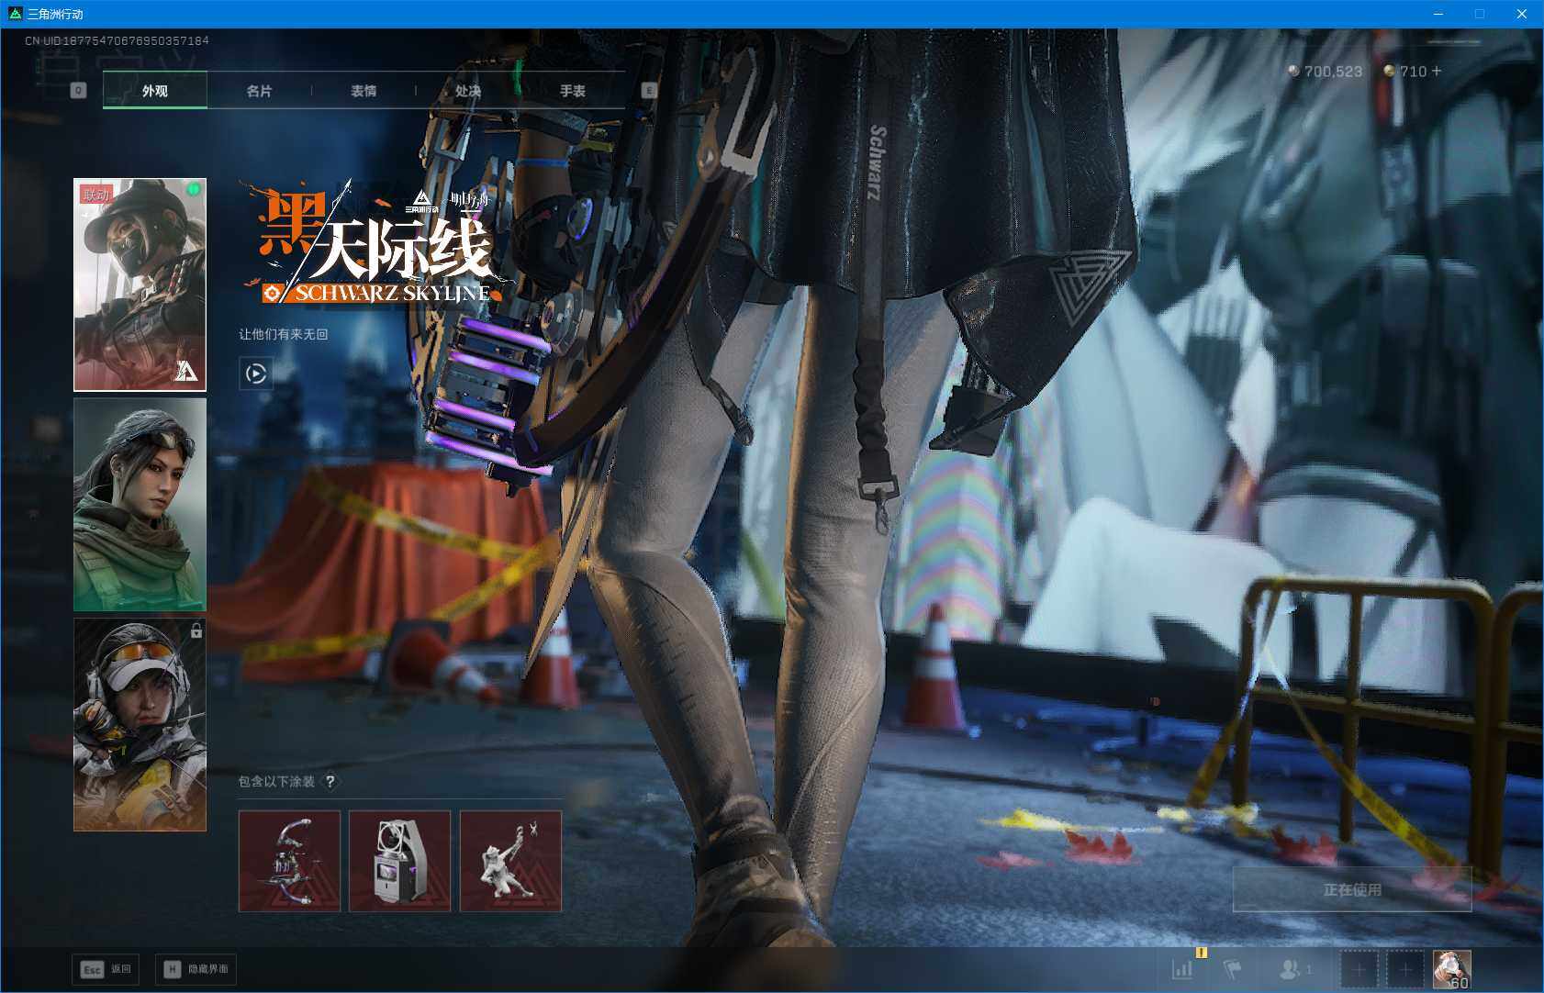Click the 让他们有来无回 tagline text

(284, 334)
